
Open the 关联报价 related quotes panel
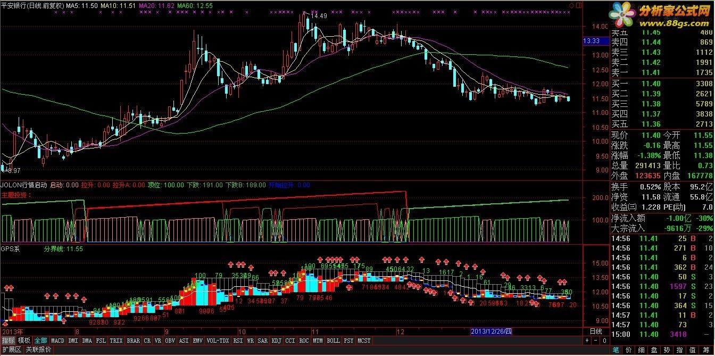38,350
